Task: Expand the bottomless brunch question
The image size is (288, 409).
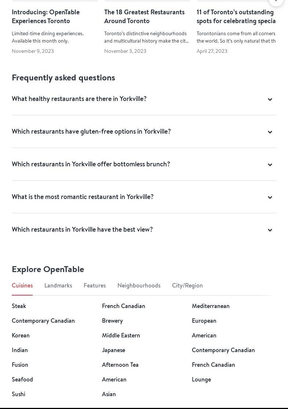Action: (x=91, y=164)
